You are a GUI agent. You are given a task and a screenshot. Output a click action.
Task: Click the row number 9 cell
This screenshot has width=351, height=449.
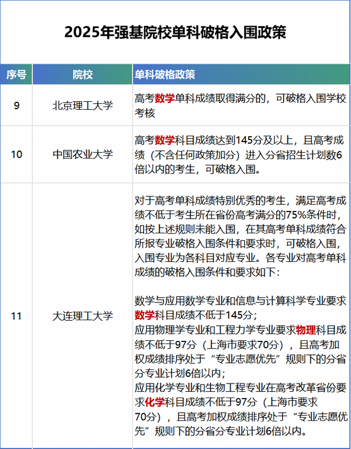(x=16, y=105)
